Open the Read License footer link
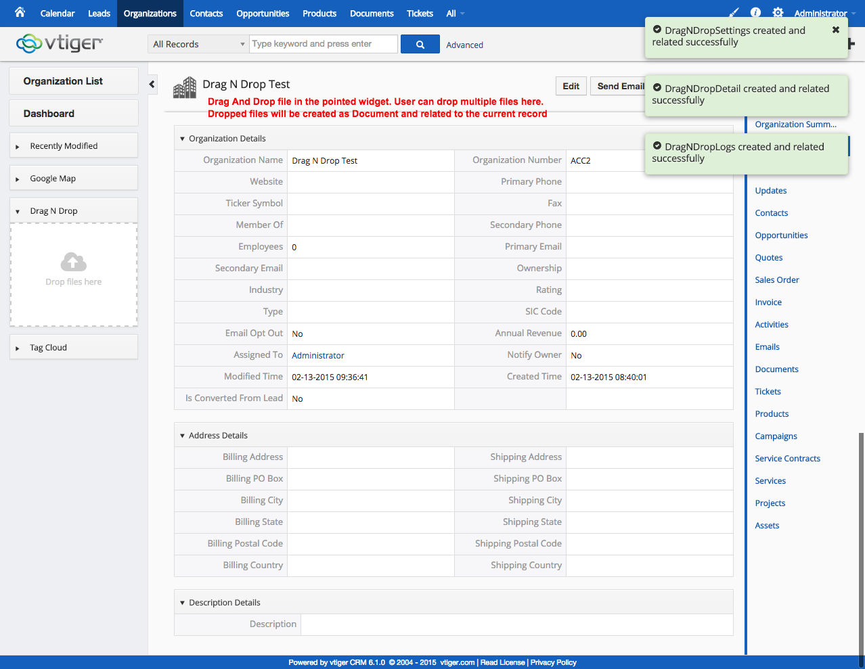This screenshot has width=865, height=669. pyautogui.click(x=503, y=662)
